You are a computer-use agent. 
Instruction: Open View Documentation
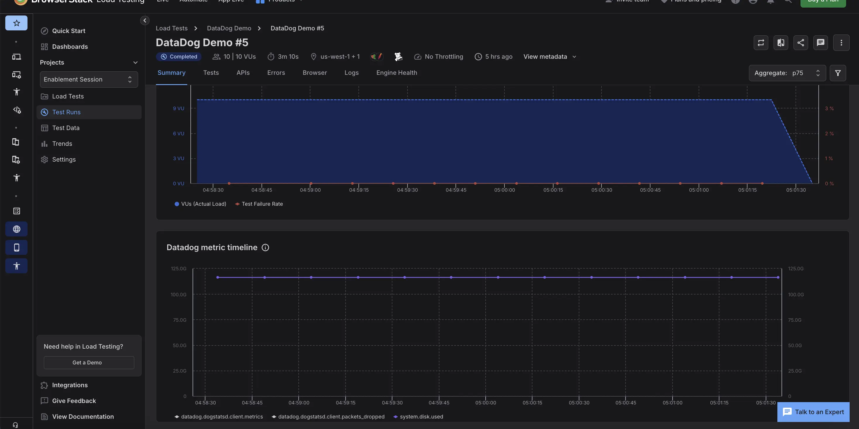tap(89, 417)
